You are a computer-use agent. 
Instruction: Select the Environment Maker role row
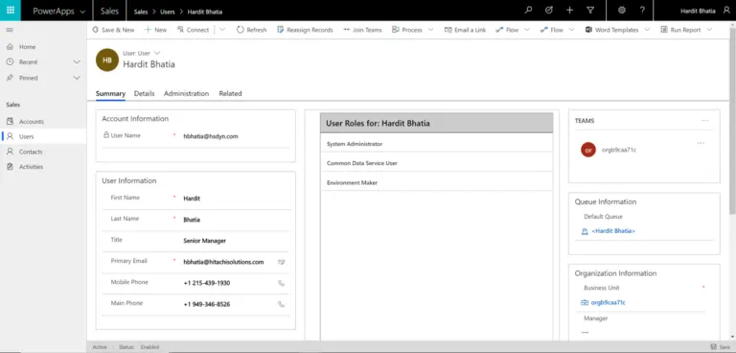pyautogui.click(x=437, y=182)
